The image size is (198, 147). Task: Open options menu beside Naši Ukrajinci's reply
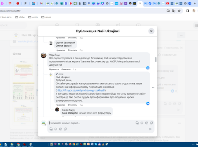[153, 87]
